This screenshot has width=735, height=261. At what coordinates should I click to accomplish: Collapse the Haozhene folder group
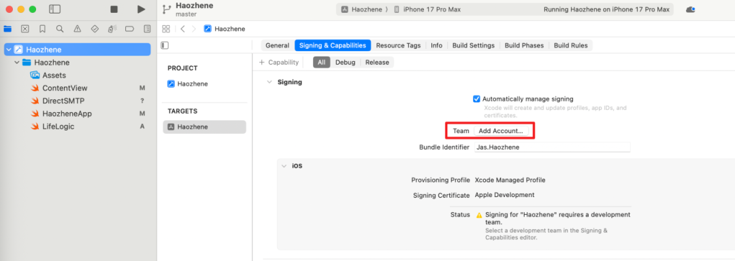click(x=17, y=63)
